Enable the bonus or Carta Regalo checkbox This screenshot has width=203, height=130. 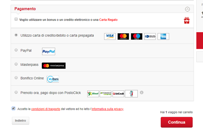[x=16, y=19]
